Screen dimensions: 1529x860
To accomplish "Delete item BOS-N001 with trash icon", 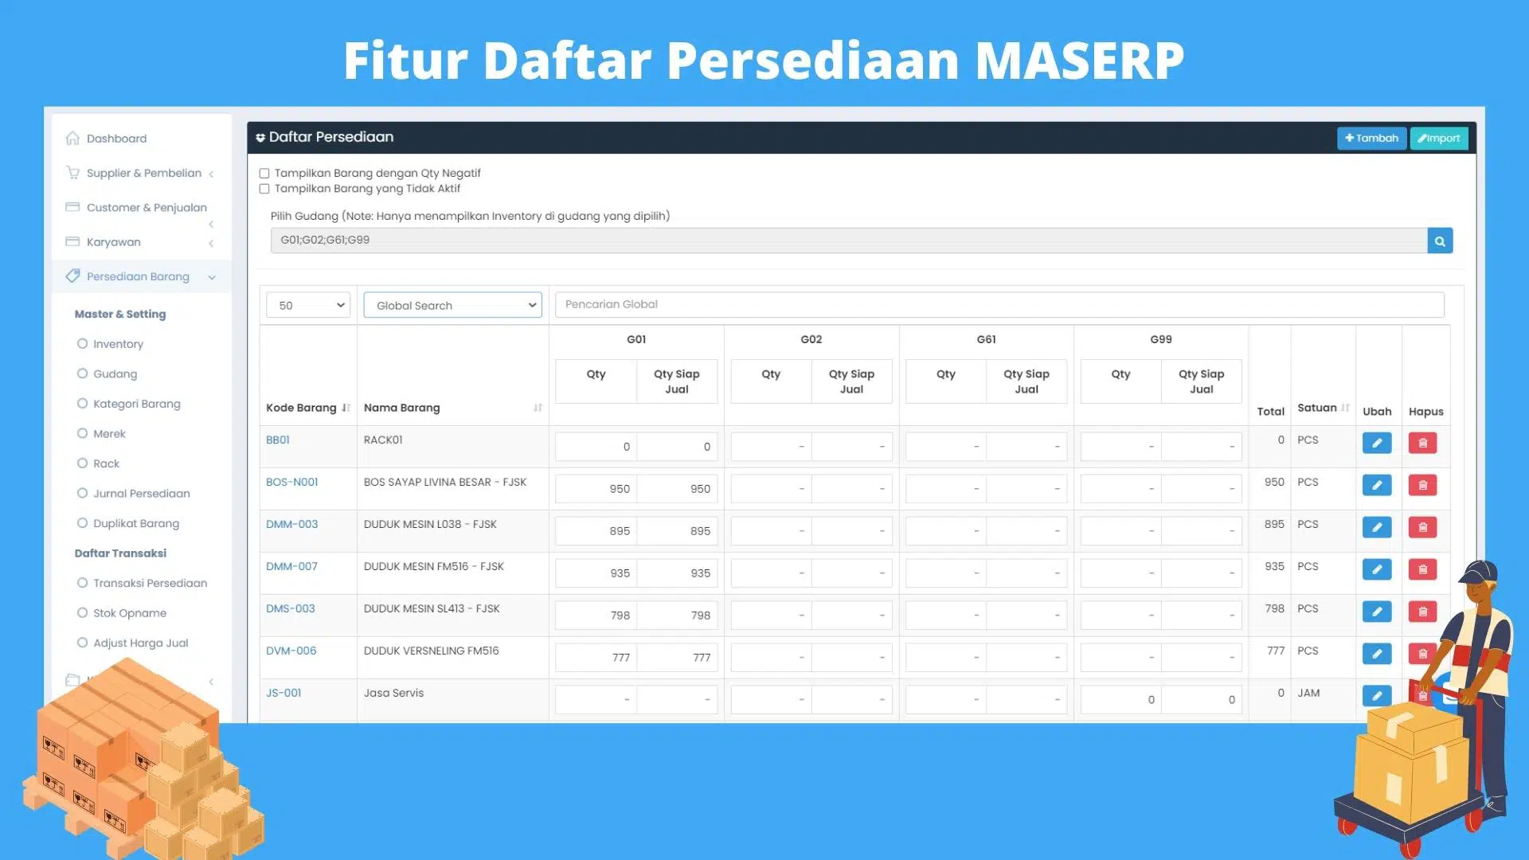I will click(1422, 485).
